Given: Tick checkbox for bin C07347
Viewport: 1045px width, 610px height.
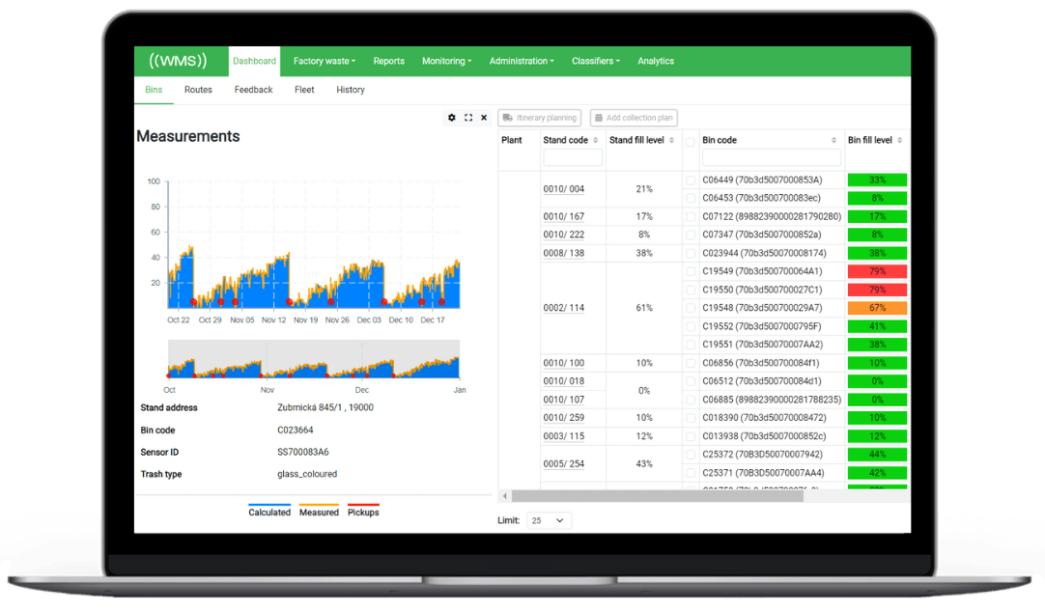Looking at the screenshot, I should click(x=691, y=236).
